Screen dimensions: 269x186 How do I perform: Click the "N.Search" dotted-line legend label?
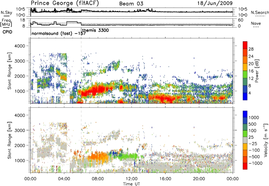coord(260,12)
